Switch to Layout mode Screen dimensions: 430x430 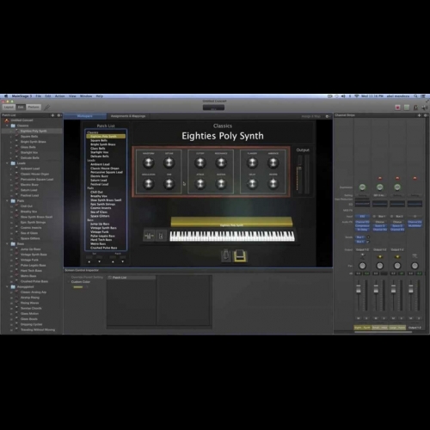9,107
